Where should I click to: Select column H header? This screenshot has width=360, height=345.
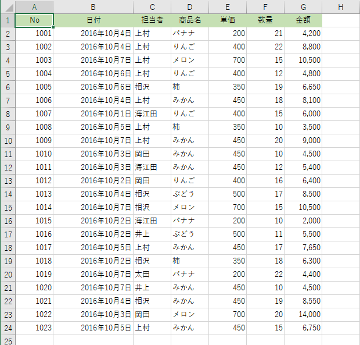point(341,7)
